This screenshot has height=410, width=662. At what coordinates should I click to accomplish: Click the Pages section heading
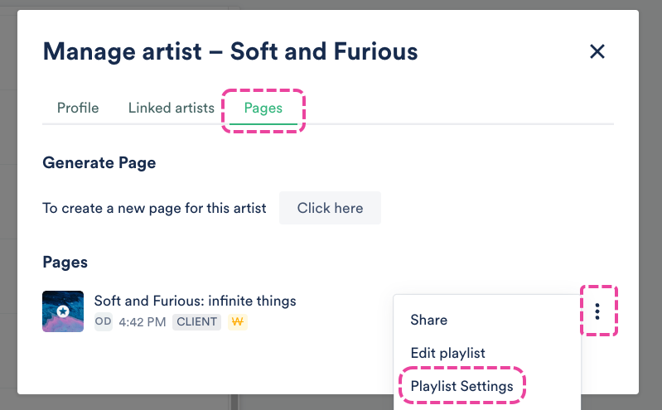65,262
